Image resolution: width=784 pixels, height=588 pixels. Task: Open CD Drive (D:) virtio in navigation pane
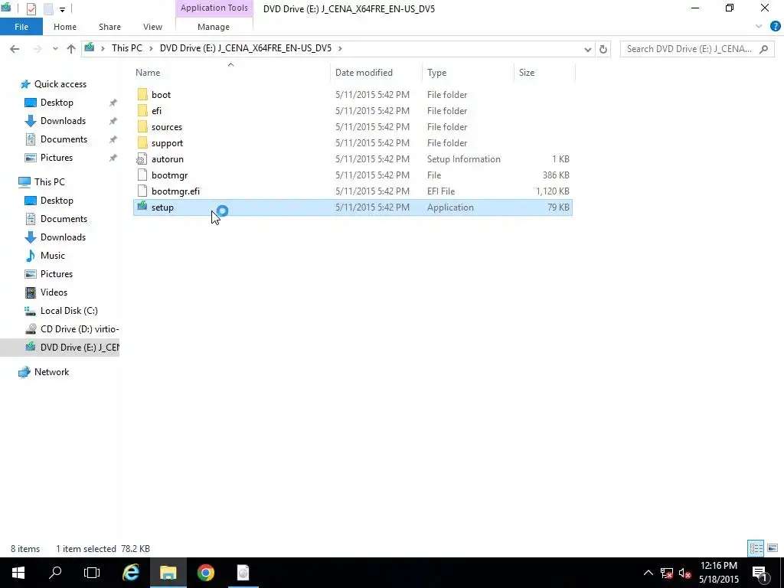(79, 329)
